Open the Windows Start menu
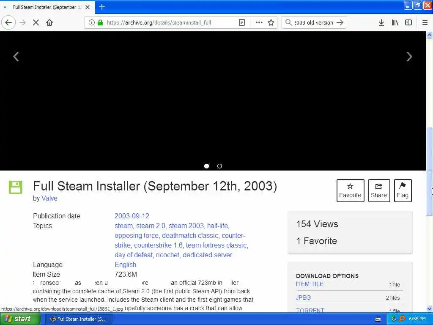 tap(20, 319)
